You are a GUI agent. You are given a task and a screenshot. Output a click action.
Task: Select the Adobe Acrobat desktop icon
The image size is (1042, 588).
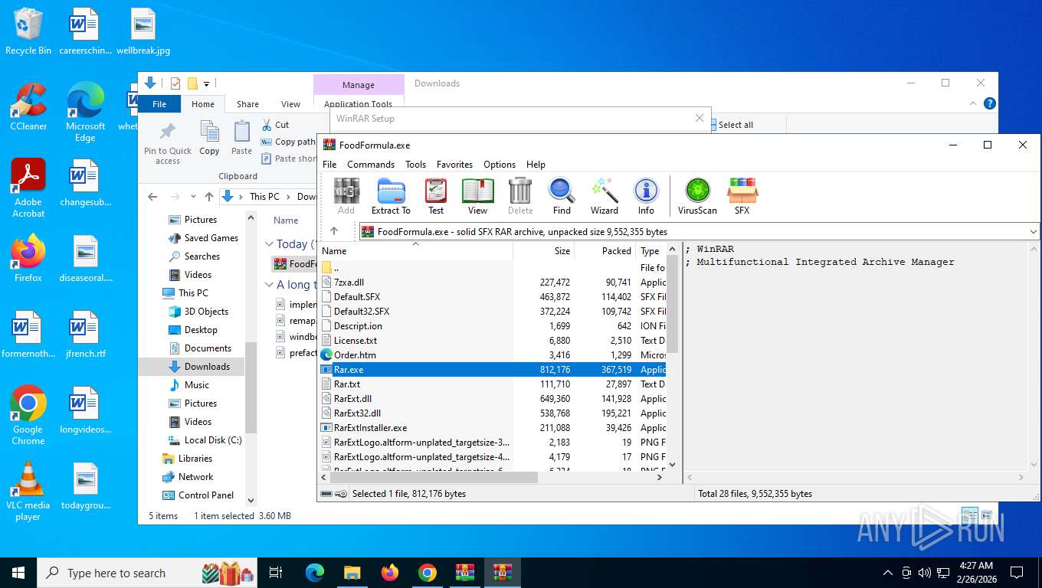coord(28,188)
